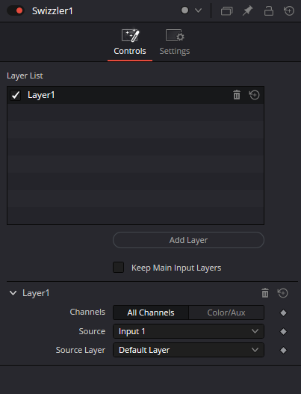301x394 pixels.
Task: Switch to the Settings tab
Action: tap(175, 42)
